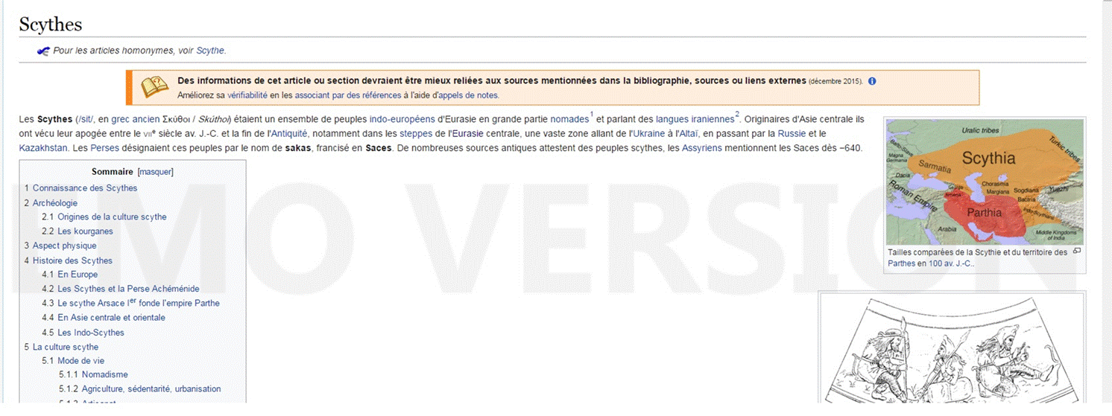Click the blue info icon after décembre 2015
The width and height of the screenshot is (1112, 416).
872,81
